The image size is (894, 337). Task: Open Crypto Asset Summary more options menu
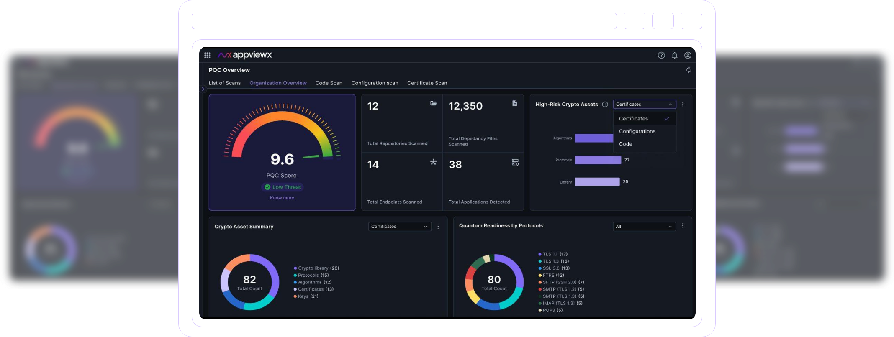(x=438, y=227)
